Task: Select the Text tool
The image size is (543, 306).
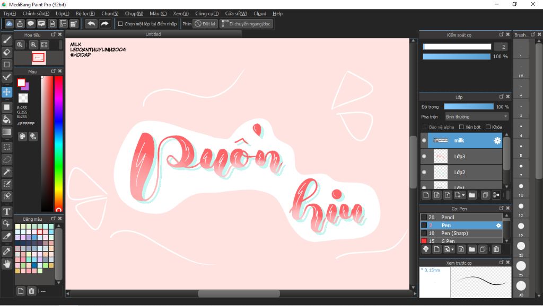Action: click(x=6, y=211)
